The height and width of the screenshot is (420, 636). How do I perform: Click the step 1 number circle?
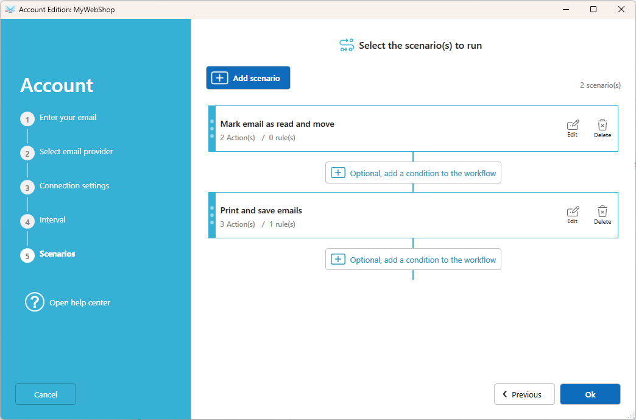point(27,119)
